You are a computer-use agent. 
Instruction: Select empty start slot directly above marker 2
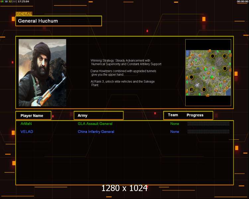click(192, 77)
